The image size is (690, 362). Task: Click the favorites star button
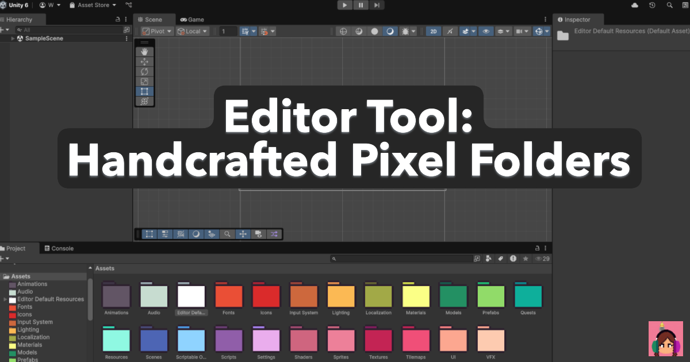[x=525, y=259]
